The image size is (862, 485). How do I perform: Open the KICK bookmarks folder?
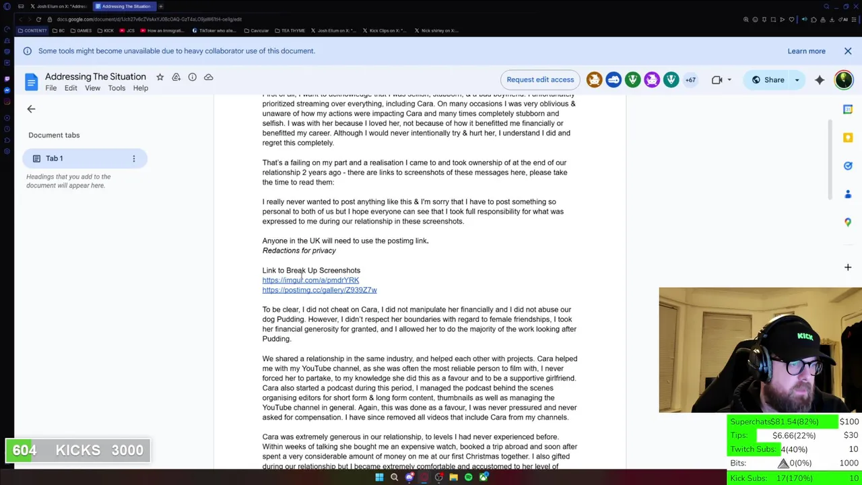point(105,30)
